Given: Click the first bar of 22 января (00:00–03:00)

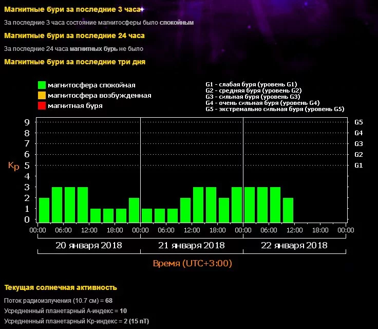Looking at the screenshot, I should [x=250, y=205].
